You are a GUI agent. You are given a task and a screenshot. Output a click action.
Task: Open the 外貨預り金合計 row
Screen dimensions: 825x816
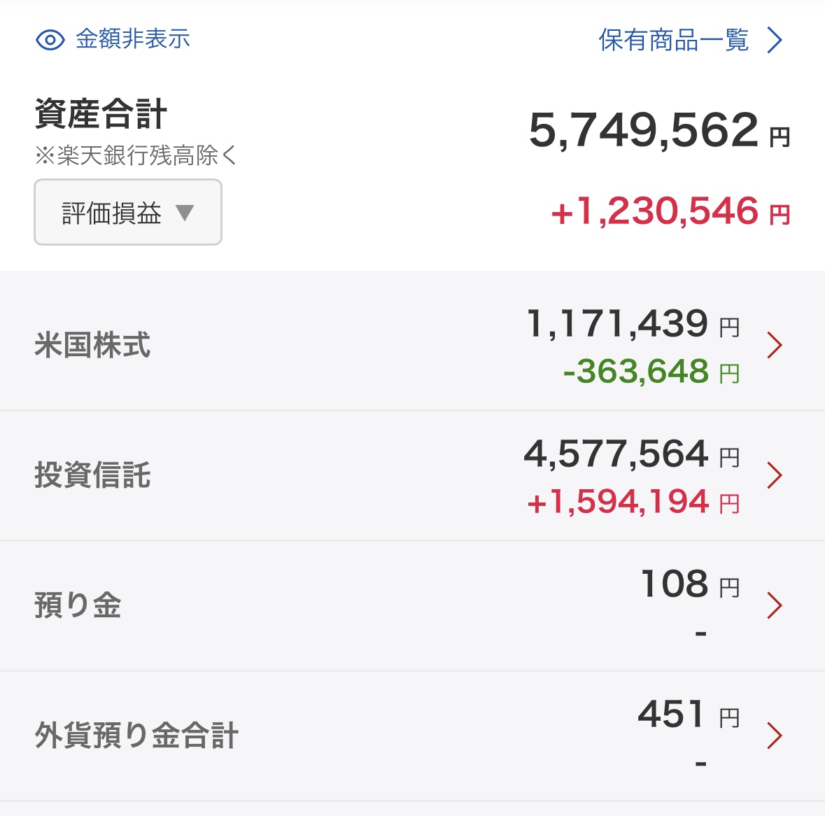pyautogui.click(x=413, y=736)
